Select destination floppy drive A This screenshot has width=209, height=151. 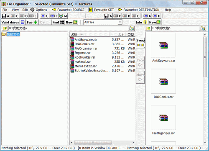tap(108, 16)
